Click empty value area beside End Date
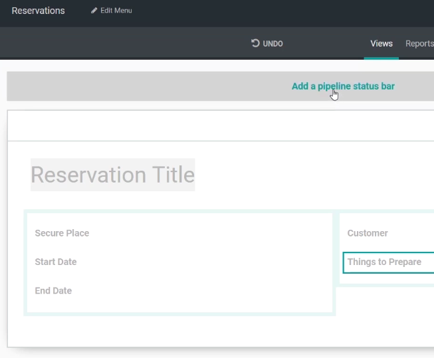Viewport: 434px width, 358px height. click(x=202, y=290)
